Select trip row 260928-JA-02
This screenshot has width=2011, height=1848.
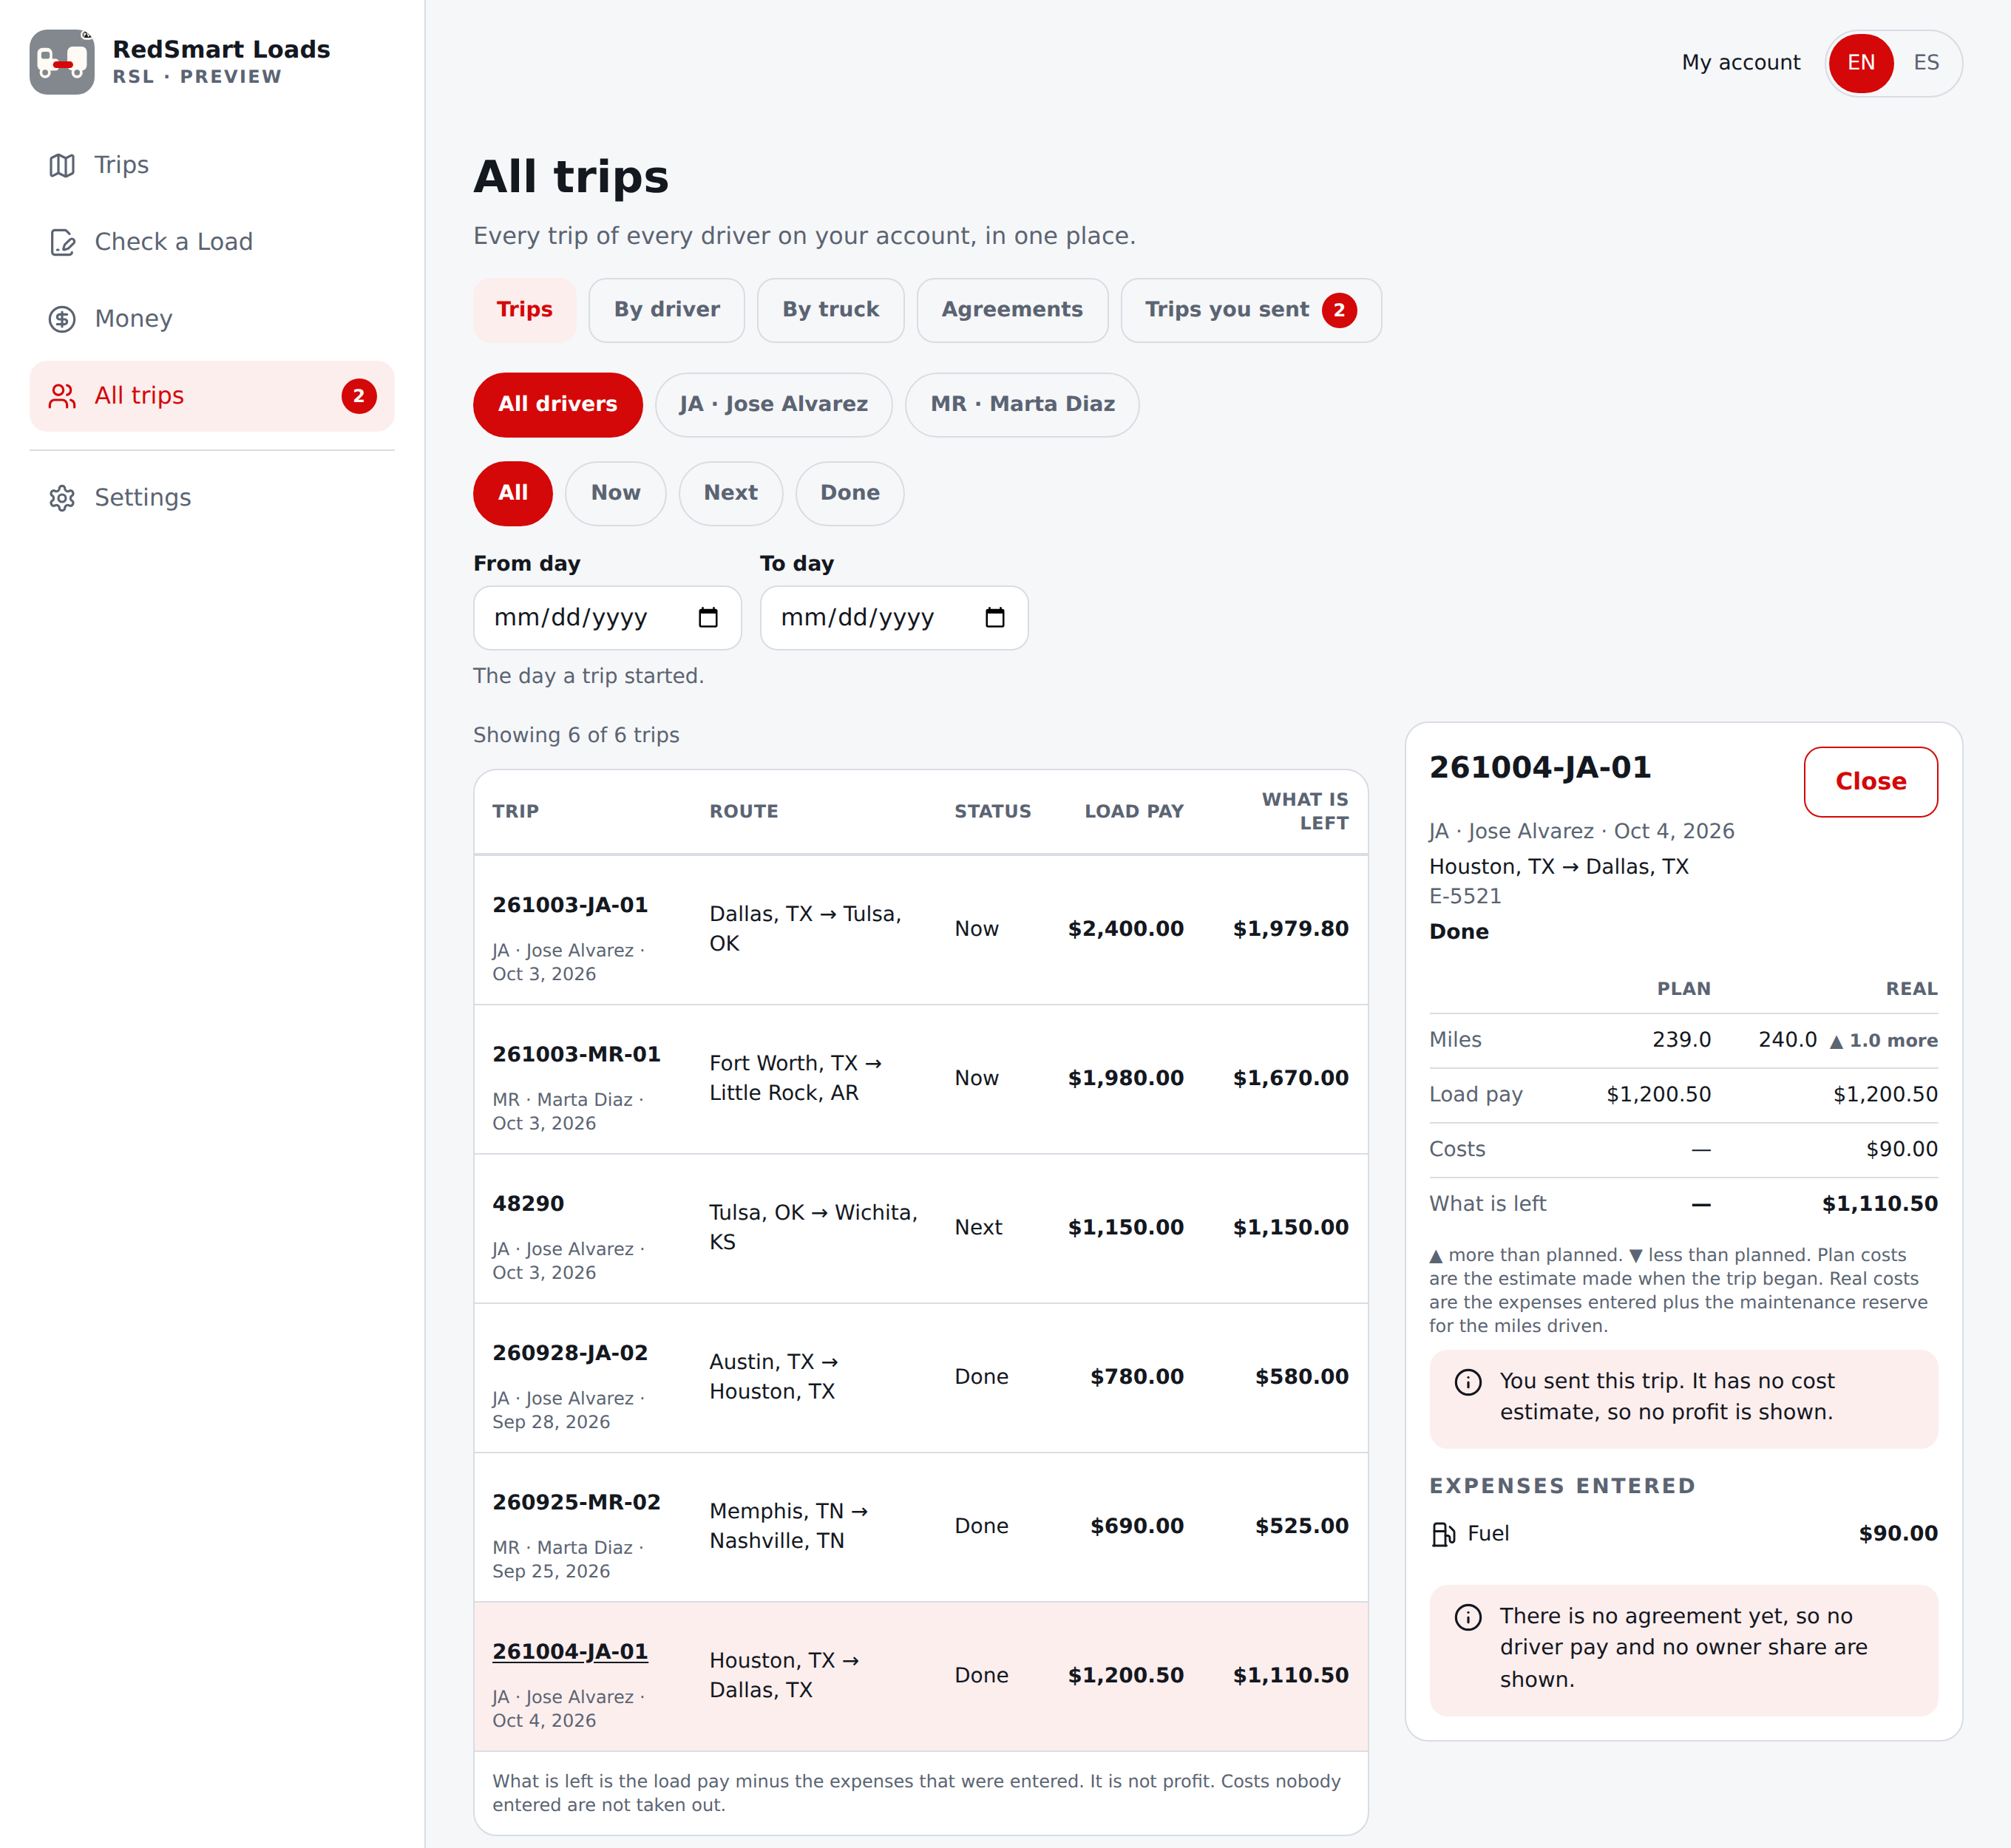click(921, 1378)
